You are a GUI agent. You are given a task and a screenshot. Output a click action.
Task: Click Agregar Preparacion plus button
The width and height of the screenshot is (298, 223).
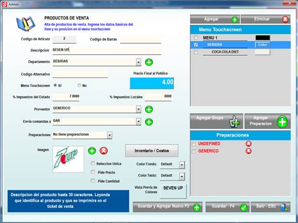click(267, 121)
